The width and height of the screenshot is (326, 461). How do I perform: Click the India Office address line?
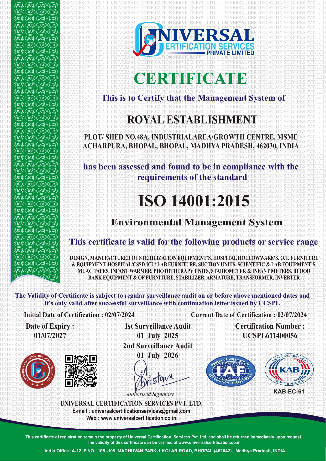pyautogui.click(x=165, y=451)
